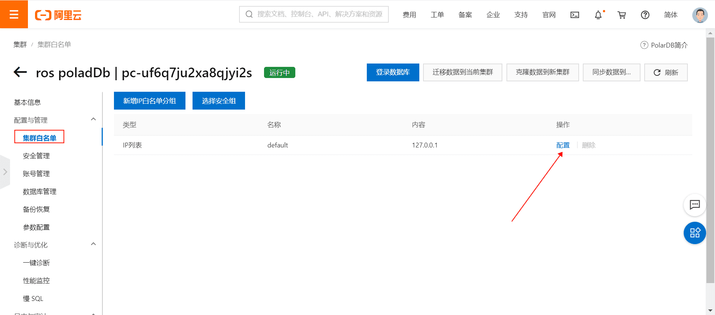
Task: Open 备份恢复 in sidebar
Action: pos(36,209)
